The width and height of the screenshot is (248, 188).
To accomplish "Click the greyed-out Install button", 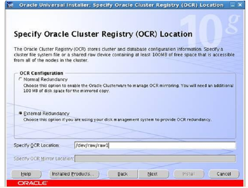I will 188,174.
